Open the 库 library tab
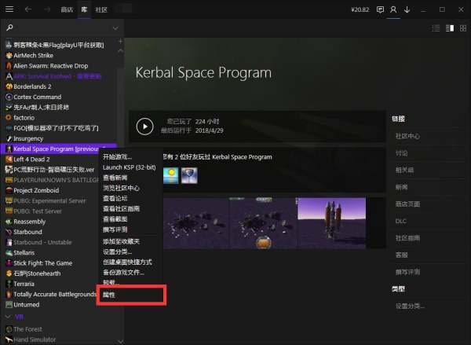 (x=84, y=9)
